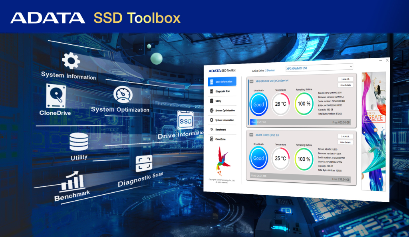Click 'Firmware version: P1021A' text
This screenshot has width=409, height=237.
pyautogui.click(x=330, y=154)
